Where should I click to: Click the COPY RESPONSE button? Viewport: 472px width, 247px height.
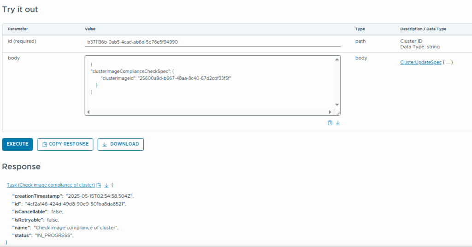click(65, 144)
